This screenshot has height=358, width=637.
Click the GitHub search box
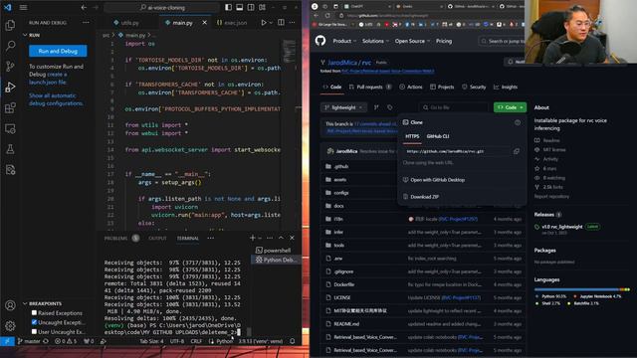pos(502,41)
